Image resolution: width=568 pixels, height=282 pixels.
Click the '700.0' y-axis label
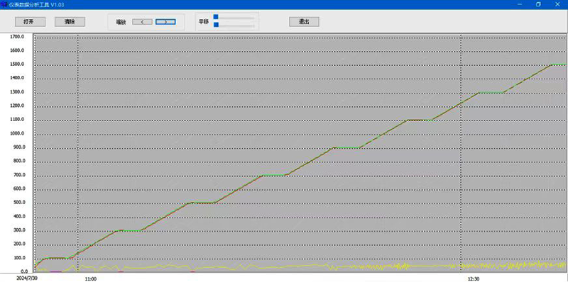click(x=18, y=175)
